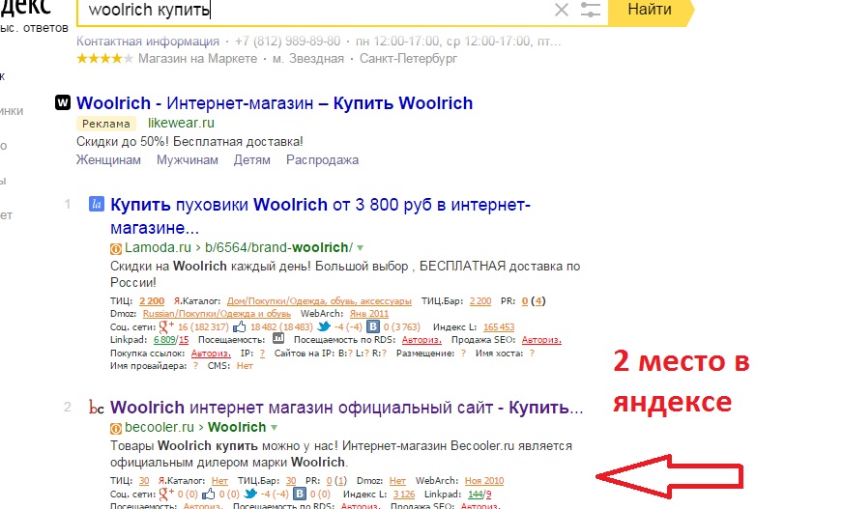843x509 pixels.
Task: Click Twitter bird icon in Lamoda stats
Action: [324, 326]
